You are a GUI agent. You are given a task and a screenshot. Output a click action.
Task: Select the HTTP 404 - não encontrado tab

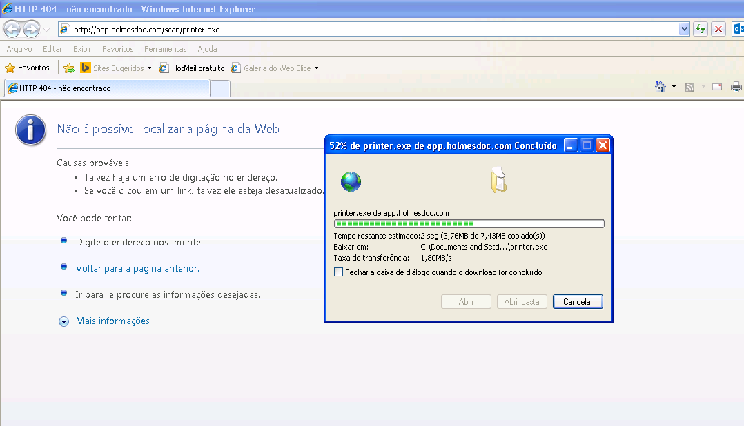pos(107,88)
